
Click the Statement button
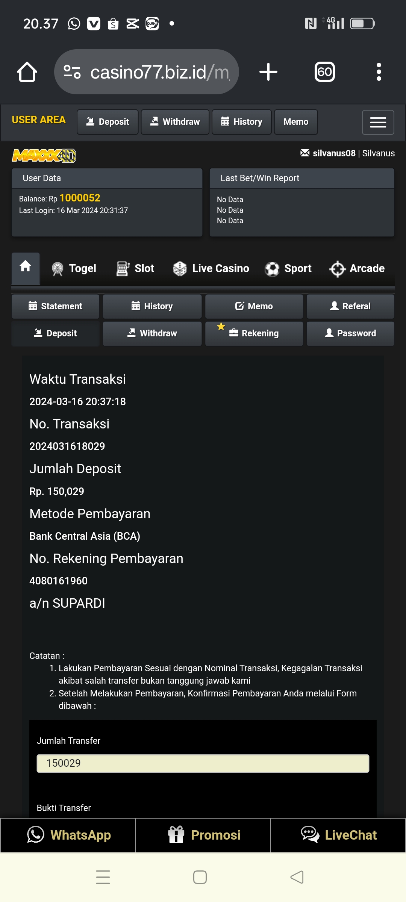[x=56, y=306]
